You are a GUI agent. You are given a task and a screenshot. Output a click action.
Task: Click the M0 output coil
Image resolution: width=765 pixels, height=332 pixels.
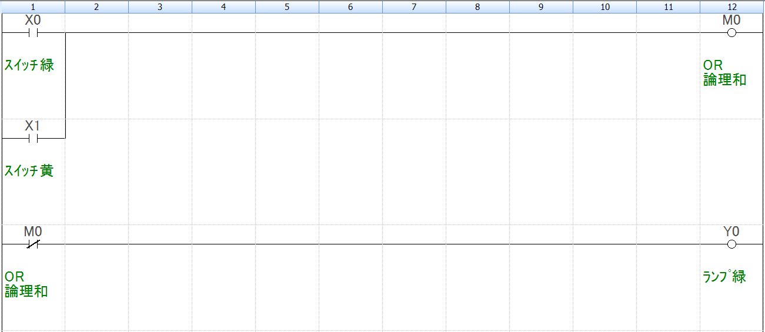(x=731, y=33)
